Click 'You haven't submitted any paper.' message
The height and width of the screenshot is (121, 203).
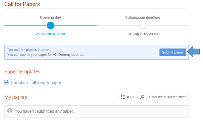click(x=44, y=111)
